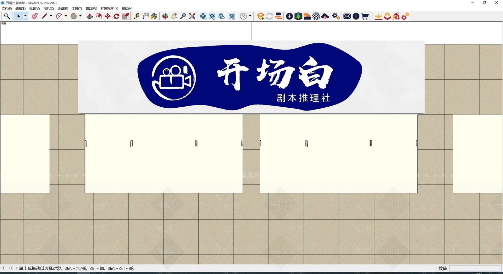Open the 视图(V) menu
Viewport: 503px width, 274px height.
35,8
